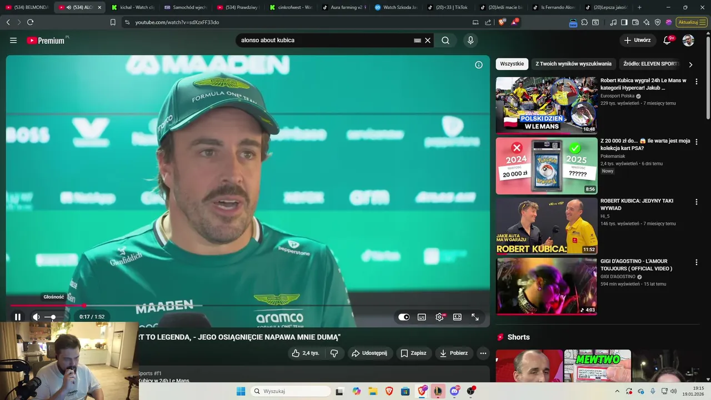This screenshot has height=400, width=711.
Task: Pause the video with the pause button
Action: point(17,317)
